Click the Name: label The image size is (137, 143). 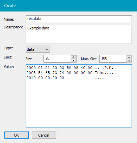pos(9,19)
